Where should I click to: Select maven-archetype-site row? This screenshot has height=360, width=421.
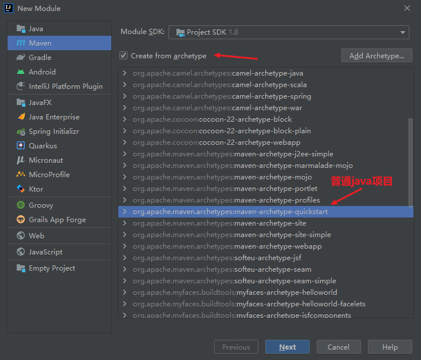(x=265, y=223)
